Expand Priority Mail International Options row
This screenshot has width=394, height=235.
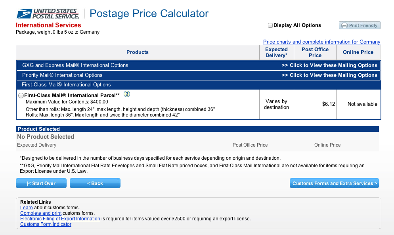pyautogui.click(x=199, y=75)
